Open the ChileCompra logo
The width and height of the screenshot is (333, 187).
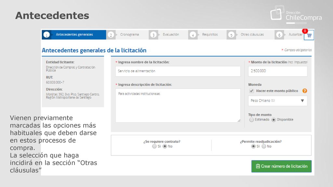coord(296,14)
